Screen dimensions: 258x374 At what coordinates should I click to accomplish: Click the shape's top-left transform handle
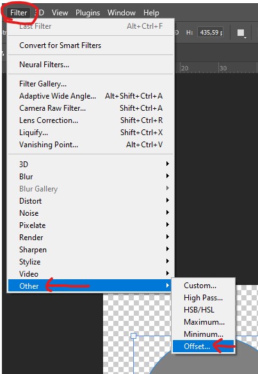134,336
